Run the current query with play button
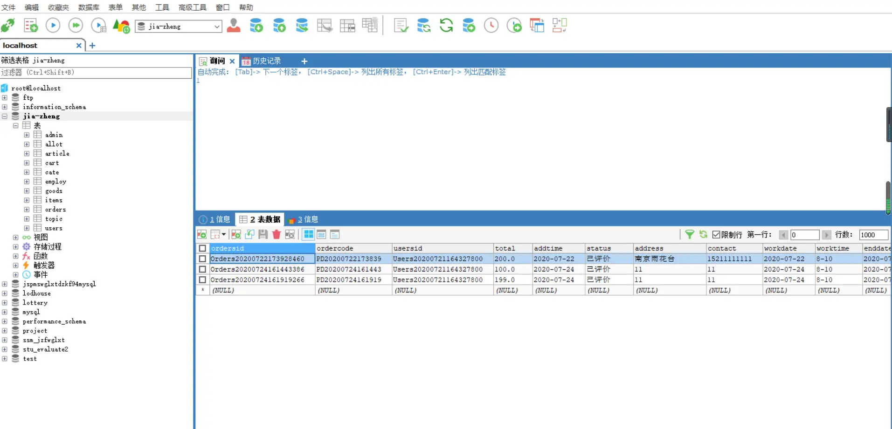892x429 pixels. coord(53,26)
